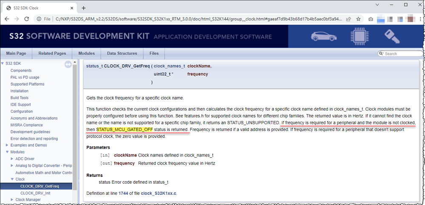The width and height of the screenshot is (425, 205).
Task: Open IDE Support page
Action: pyautogui.click(x=20, y=105)
